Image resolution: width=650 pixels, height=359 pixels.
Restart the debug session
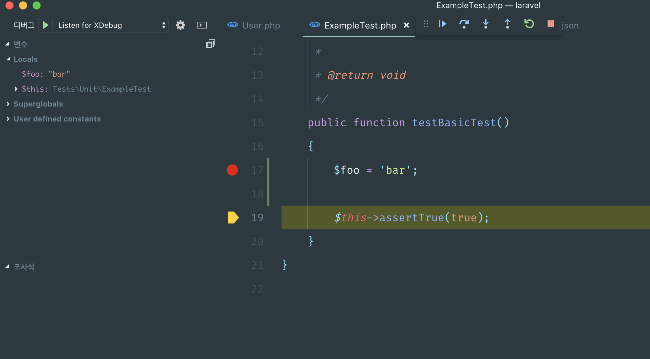[529, 24]
